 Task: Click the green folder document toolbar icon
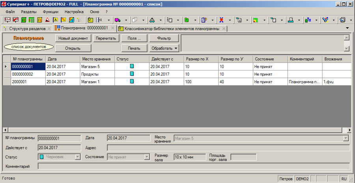click(x=187, y=20)
